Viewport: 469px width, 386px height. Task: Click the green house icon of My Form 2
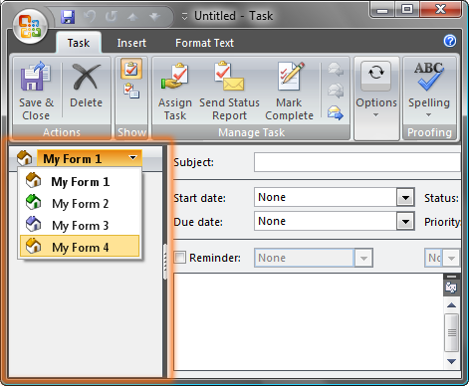34,202
